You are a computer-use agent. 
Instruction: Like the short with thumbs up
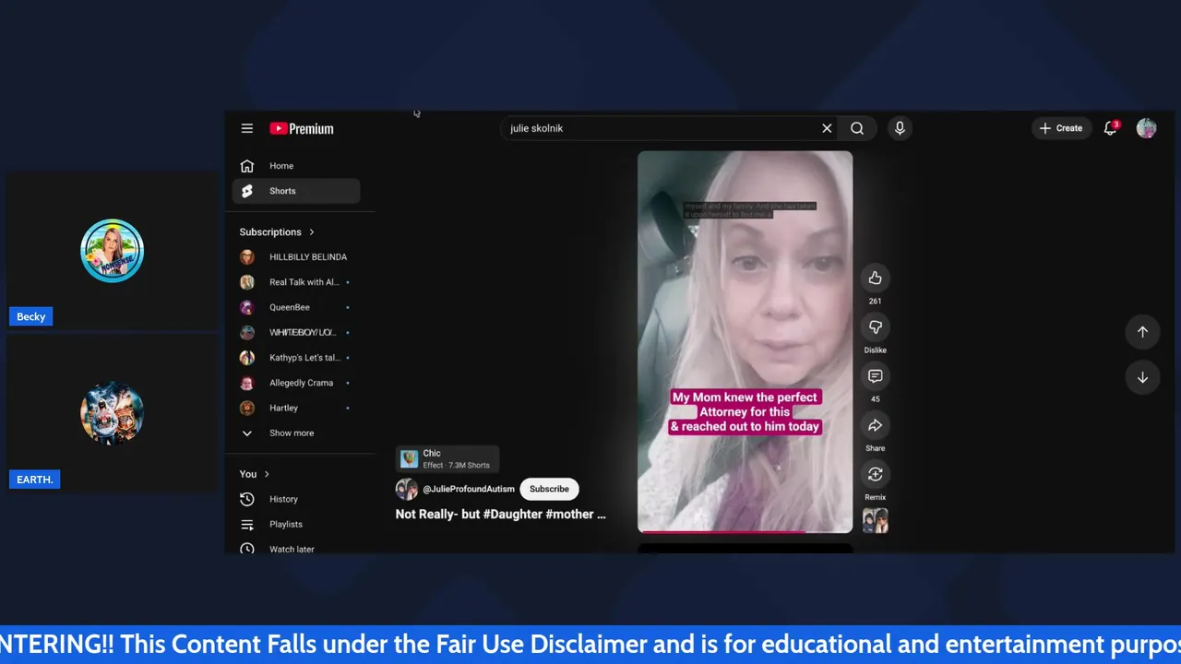click(x=875, y=278)
